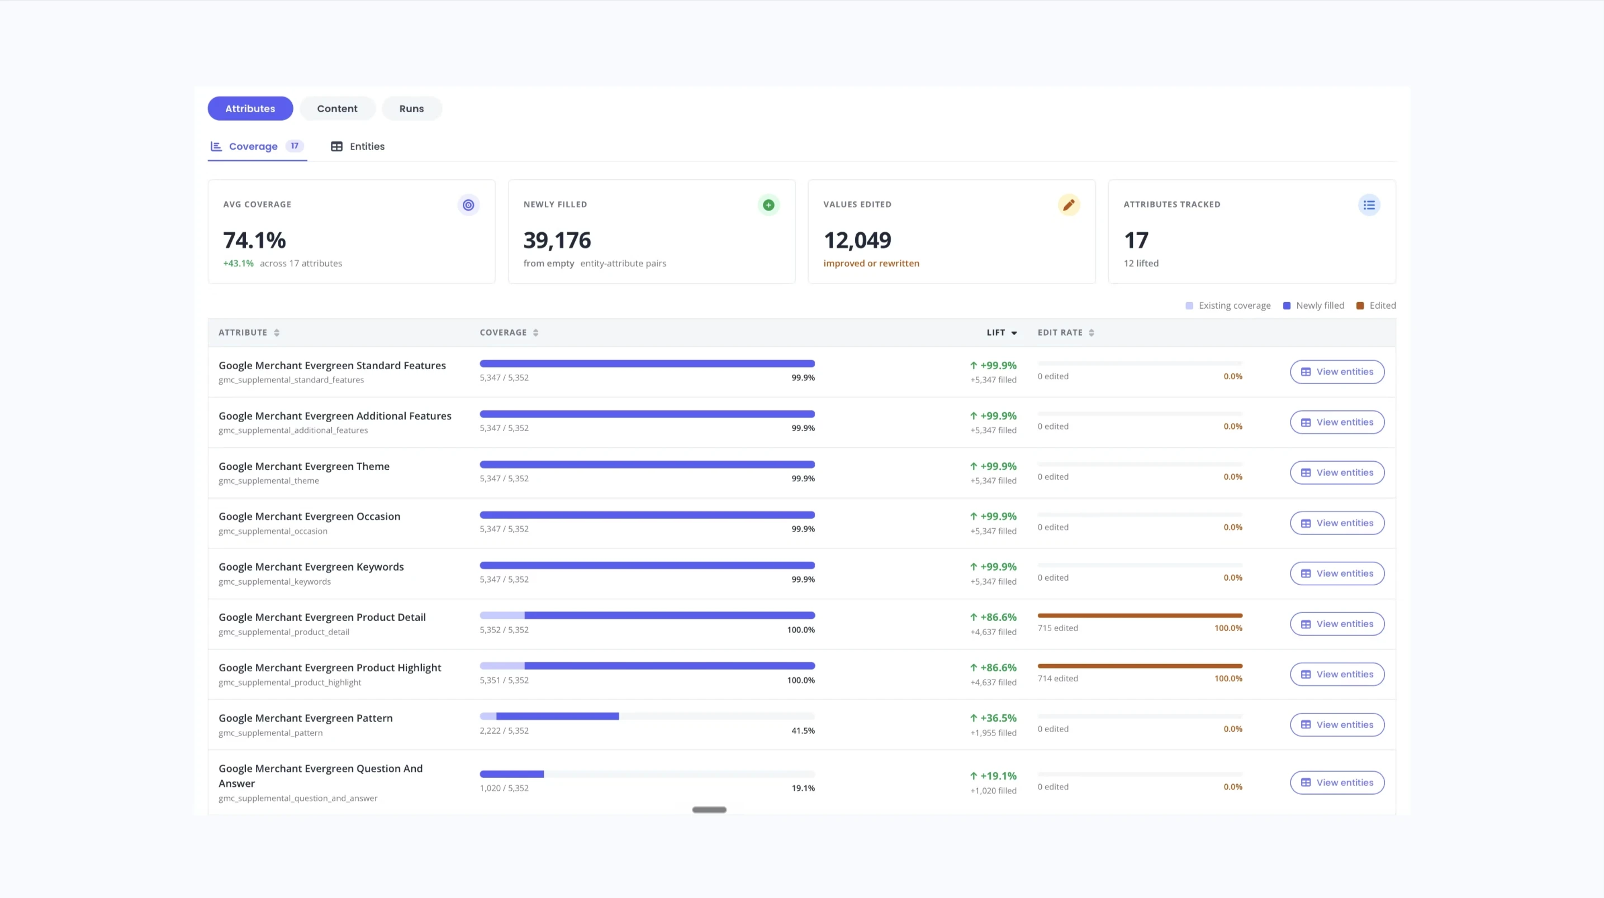Viewport: 1604px width, 898px height.
Task: Click the Avg Coverage target icon
Action: pos(468,205)
